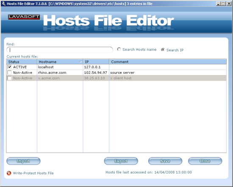Screen dimensions: 233x187
Task: Sort by the IP column header
Action: coord(96,61)
